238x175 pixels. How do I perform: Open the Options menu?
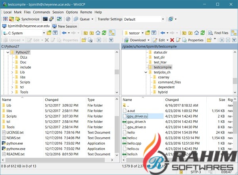pyautogui.click(x=72, y=12)
